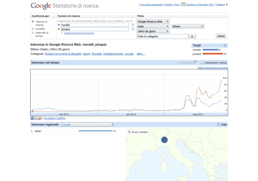This screenshot has height=181, width=258.
Task: Click the Tutte le categorie field
Action: point(163,36)
